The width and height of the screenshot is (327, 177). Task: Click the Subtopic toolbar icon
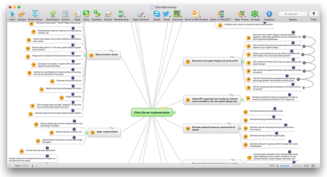point(97,14)
